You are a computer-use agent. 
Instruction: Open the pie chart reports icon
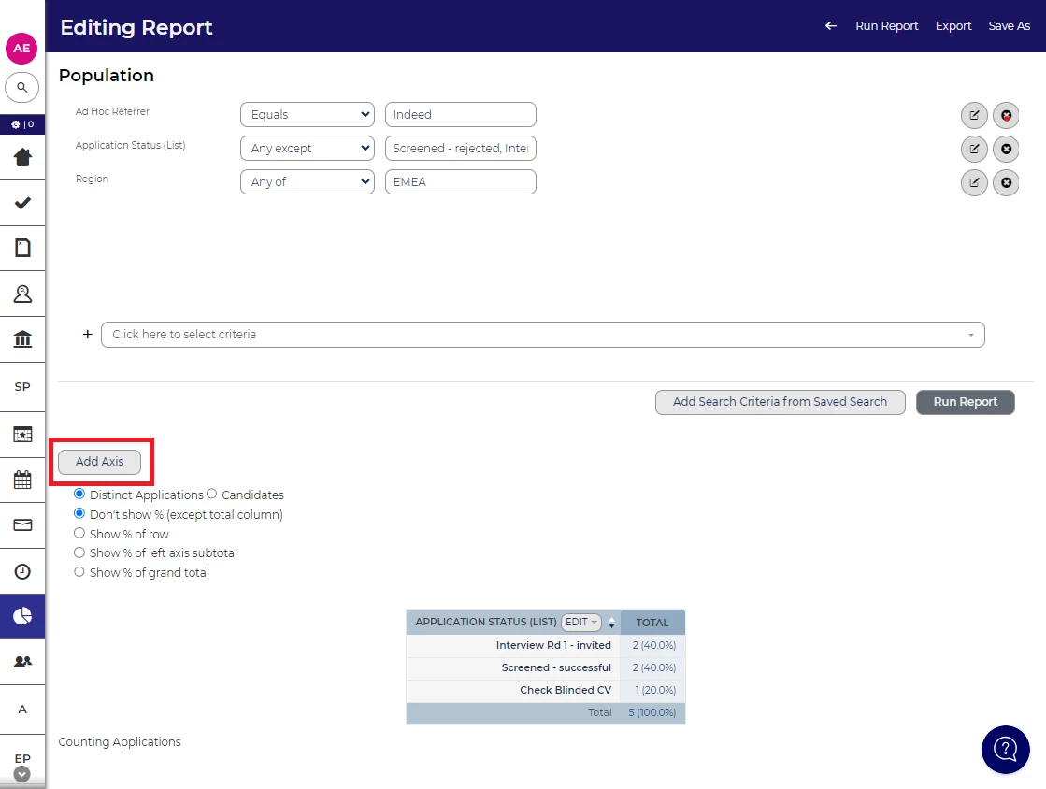coord(22,616)
